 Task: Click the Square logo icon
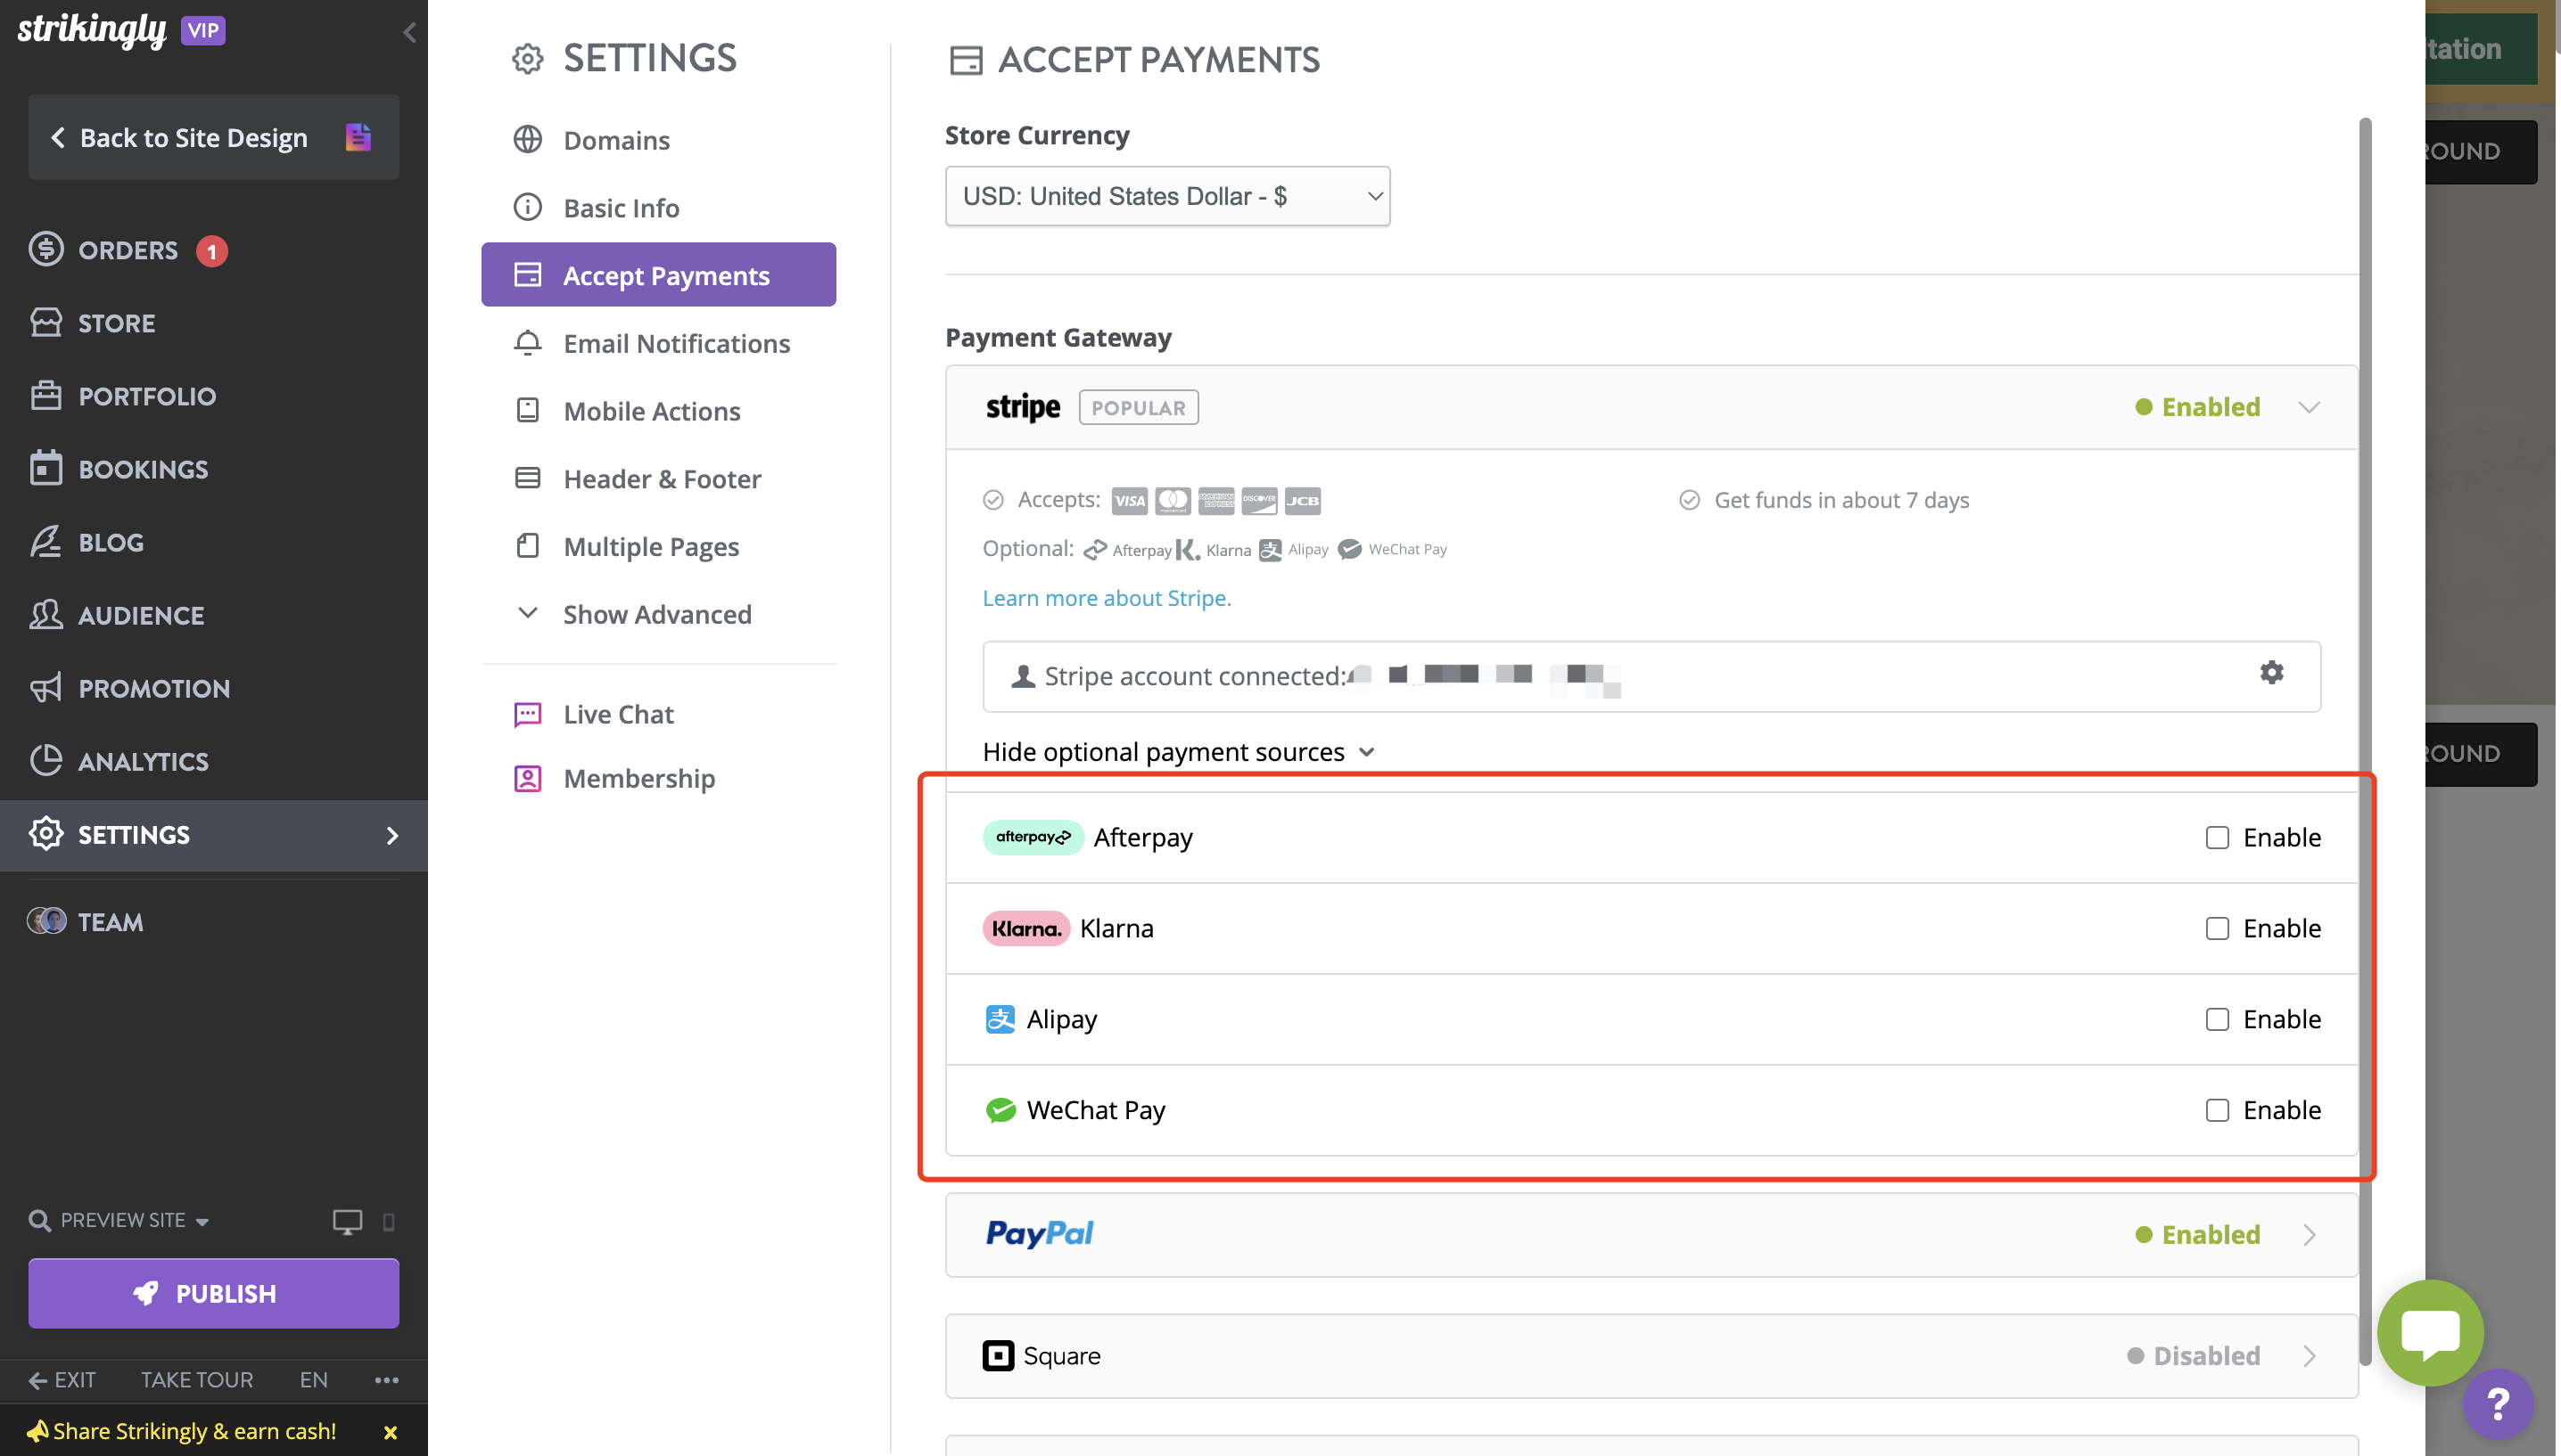point(998,1355)
